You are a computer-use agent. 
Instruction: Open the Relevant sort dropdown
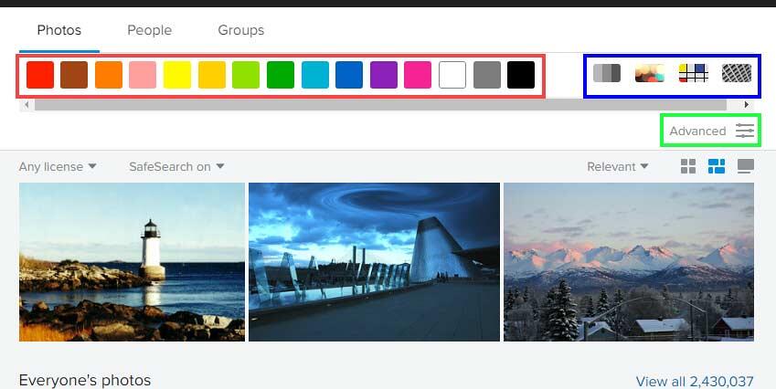(618, 166)
